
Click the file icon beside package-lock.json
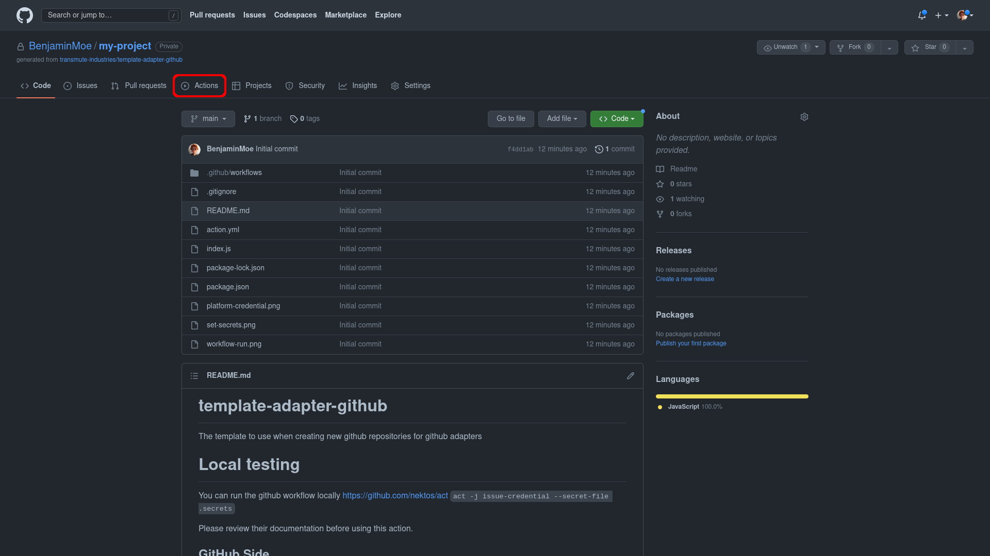[194, 268]
